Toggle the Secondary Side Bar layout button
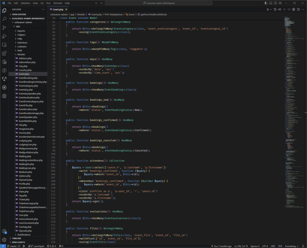Image resolution: width=307 pixels, height=248 pixels. point(276,3)
